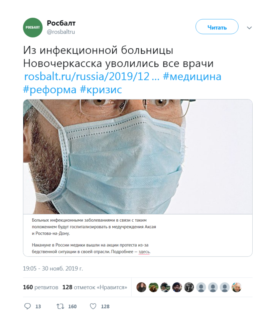Open the masked doctor article image

(138, 157)
